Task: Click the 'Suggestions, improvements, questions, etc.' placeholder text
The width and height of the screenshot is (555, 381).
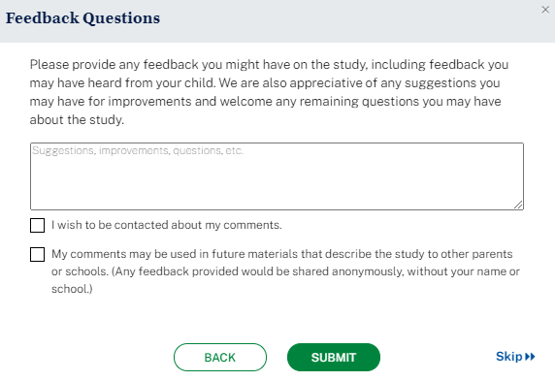Action: (138, 150)
